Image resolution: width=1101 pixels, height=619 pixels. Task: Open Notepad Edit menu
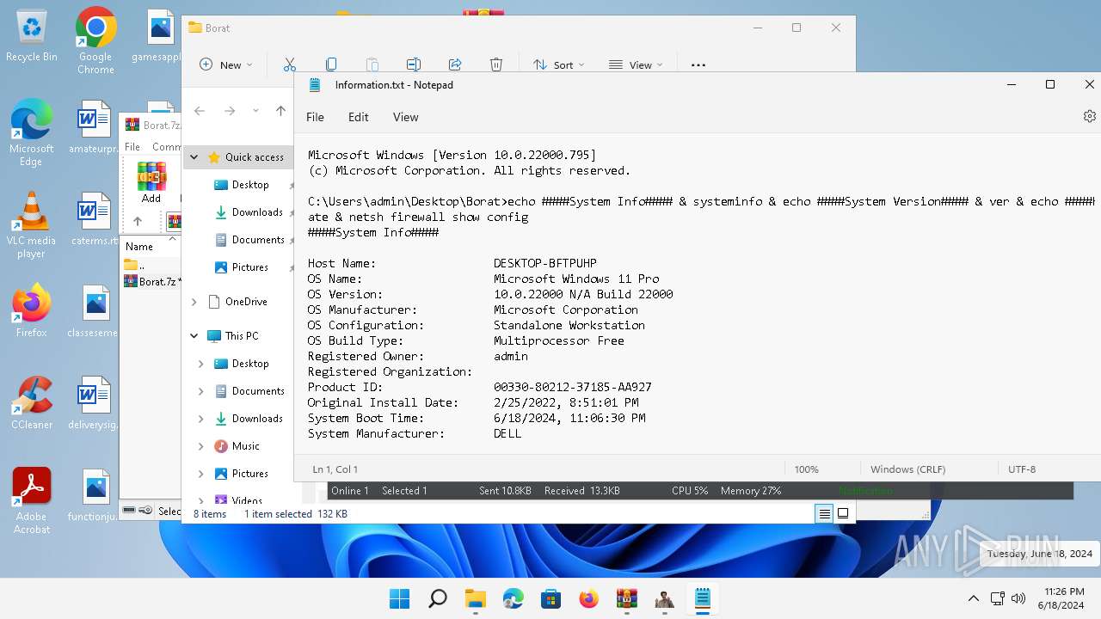coord(359,117)
